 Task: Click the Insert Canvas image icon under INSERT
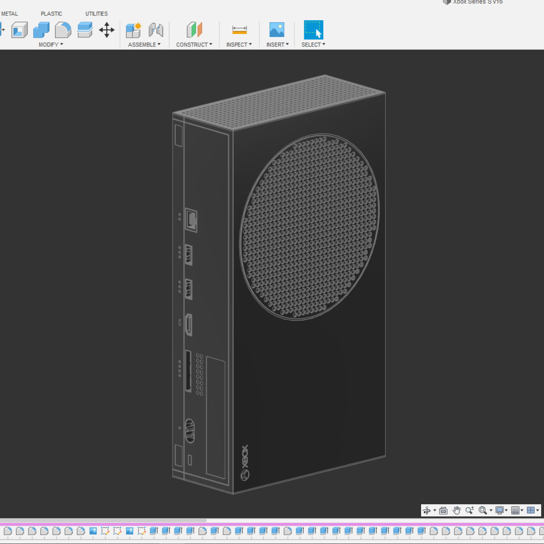tap(276, 30)
